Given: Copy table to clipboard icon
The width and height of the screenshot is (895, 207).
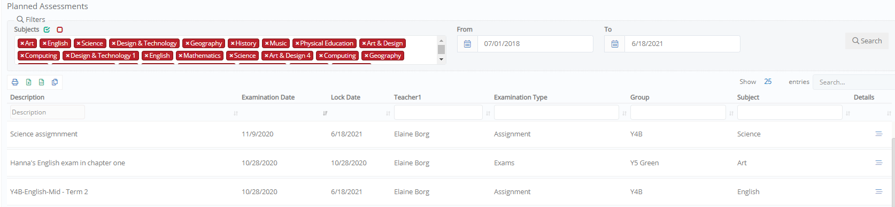Looking at the screenshot, I should click(55, 82).
